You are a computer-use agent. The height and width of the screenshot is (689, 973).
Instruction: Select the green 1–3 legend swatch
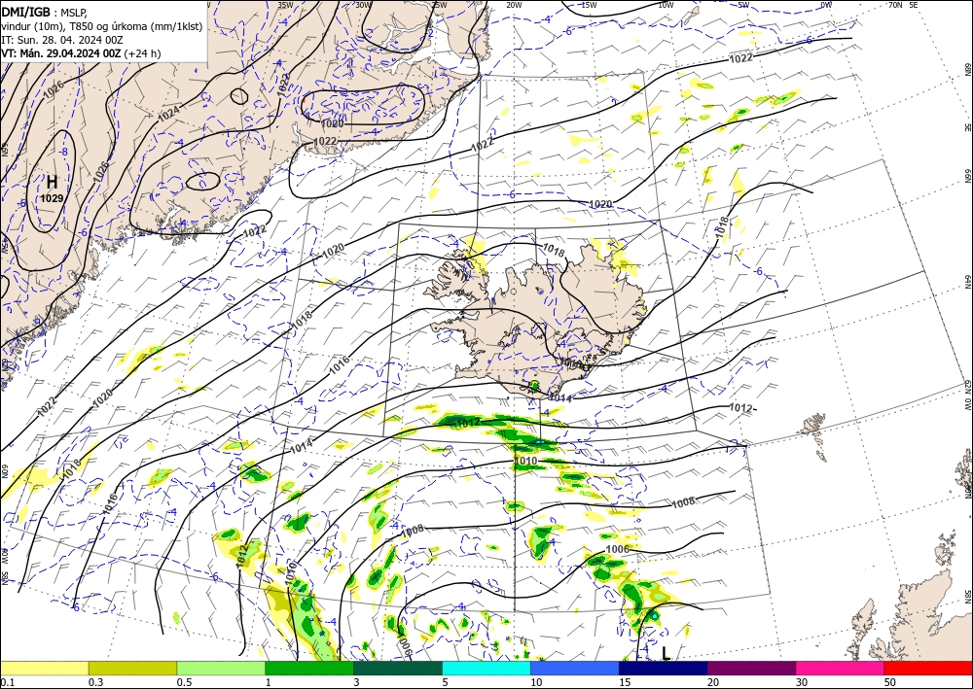(x=309, y=668)
